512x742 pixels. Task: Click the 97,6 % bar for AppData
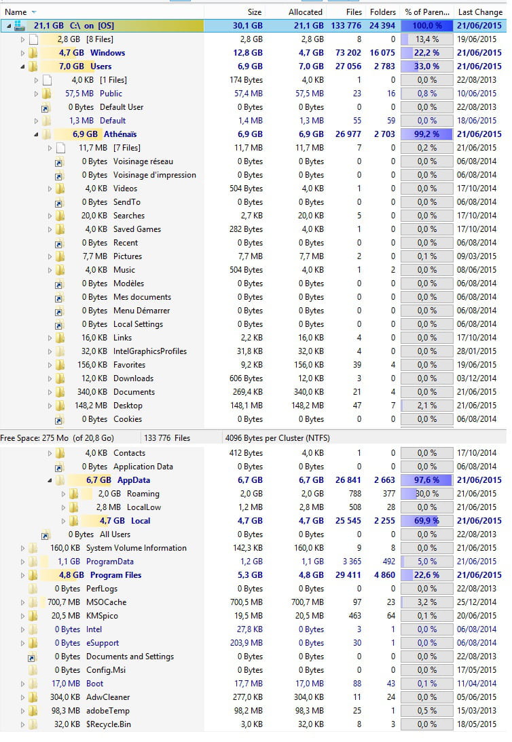point(426,480)
